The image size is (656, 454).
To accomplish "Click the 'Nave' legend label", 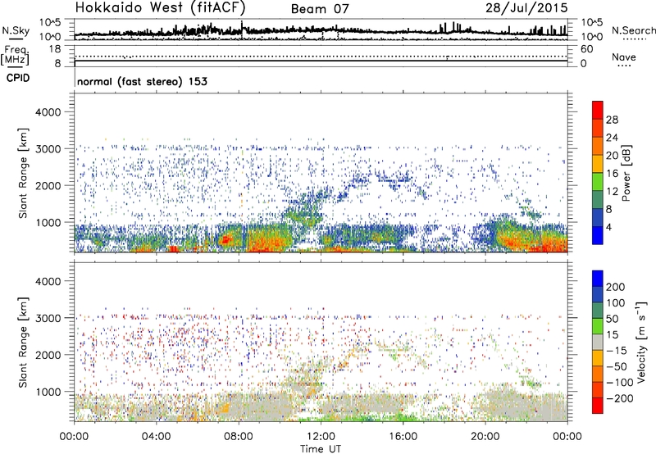I will point(623,57).
